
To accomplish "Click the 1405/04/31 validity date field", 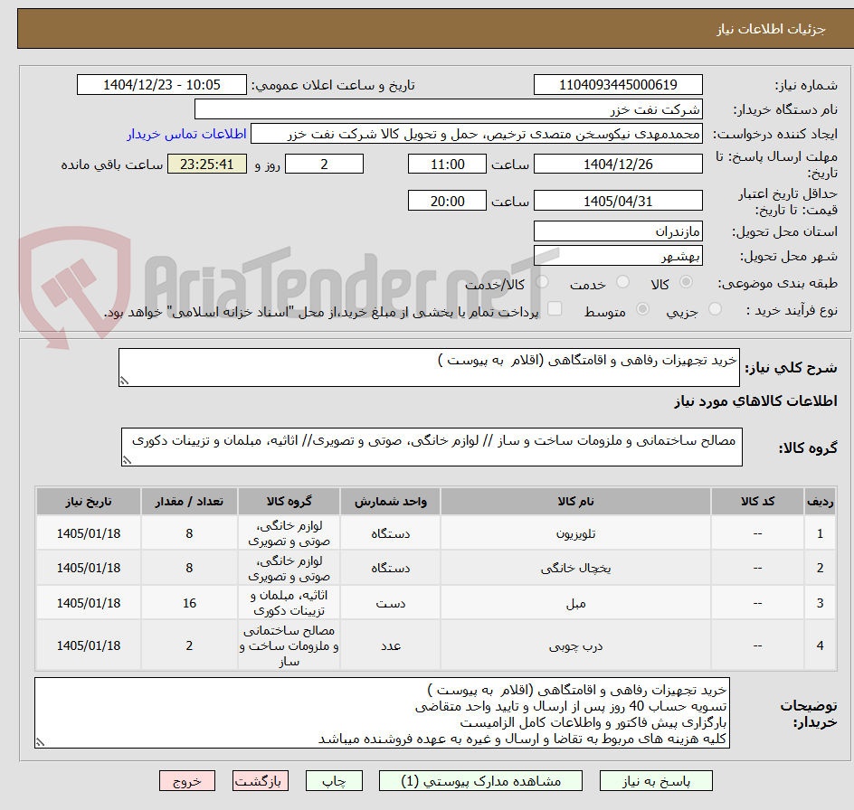I will (x=618, y=201).
